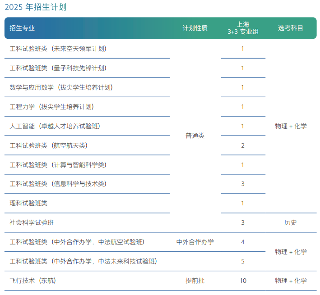Click 物理 + 化学 beside 人工智能 row
Screen dimensions: 320x295
(291, 126)
